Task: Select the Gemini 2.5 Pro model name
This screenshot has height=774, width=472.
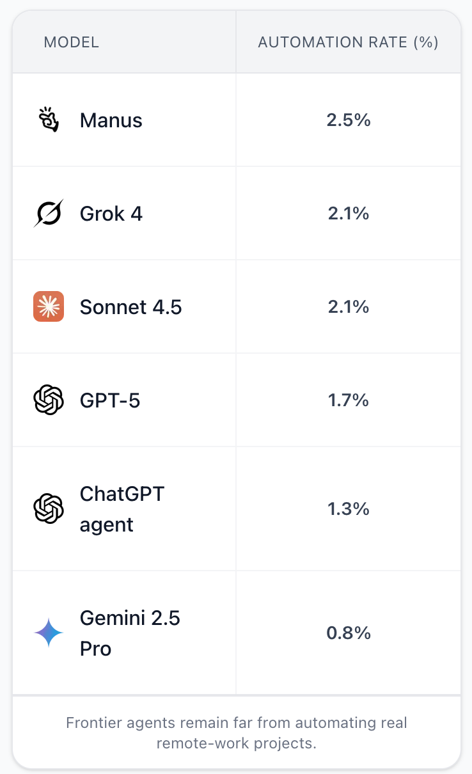Action: point(130,633)
